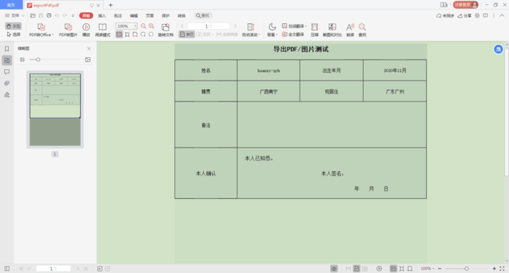
Task: Open the file folder icon in quick toolbar
Action: 33,15
